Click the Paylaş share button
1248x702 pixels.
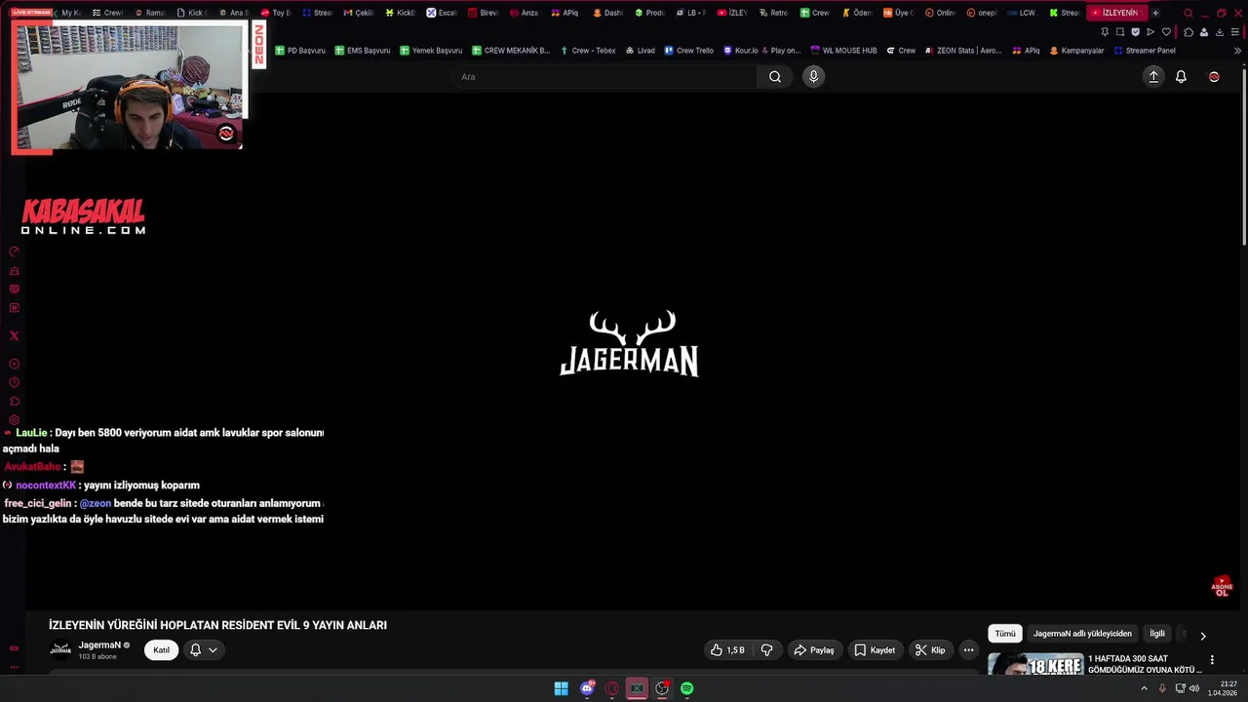coord(814,650)
